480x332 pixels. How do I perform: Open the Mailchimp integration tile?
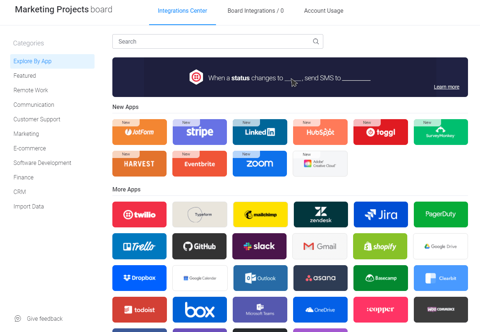260,214
